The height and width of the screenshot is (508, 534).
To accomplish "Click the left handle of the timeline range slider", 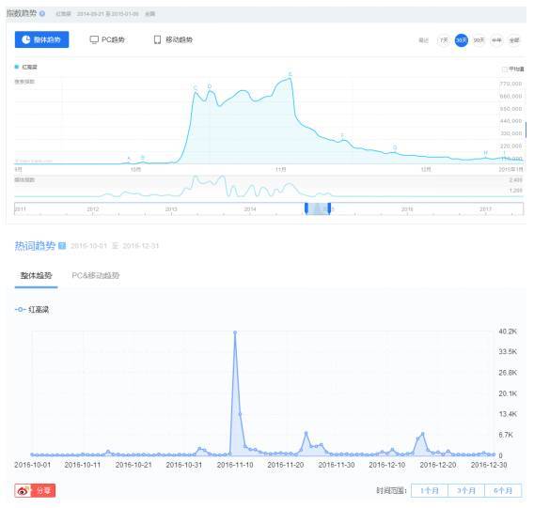I will [x=306, y=208].
